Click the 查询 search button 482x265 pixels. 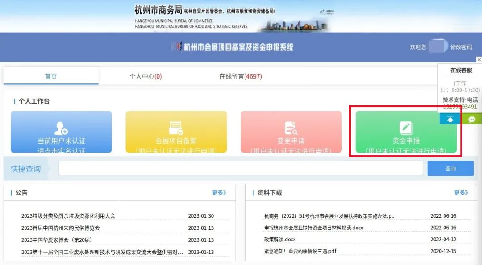(x=450, y=168)
